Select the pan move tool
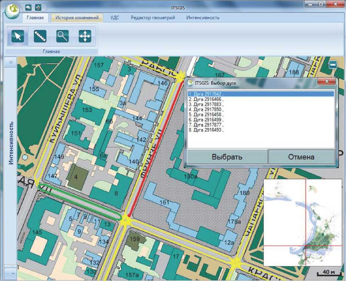The height and width of the screenshot is (281, 346). click(x=85, y=36)
